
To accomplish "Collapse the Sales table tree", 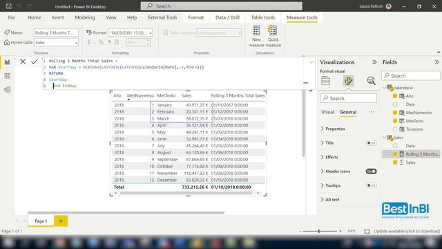I will (384, 137).
